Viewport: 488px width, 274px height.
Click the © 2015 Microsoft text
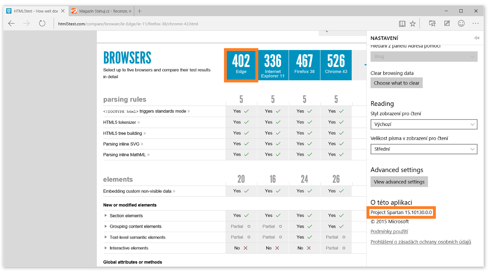coord(389,222)
